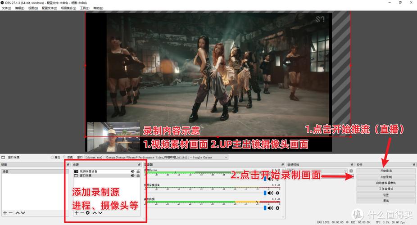Viewport: 417px width, 225px height.
Task: Move source down with the down arrow
Action: click(100, 213)
